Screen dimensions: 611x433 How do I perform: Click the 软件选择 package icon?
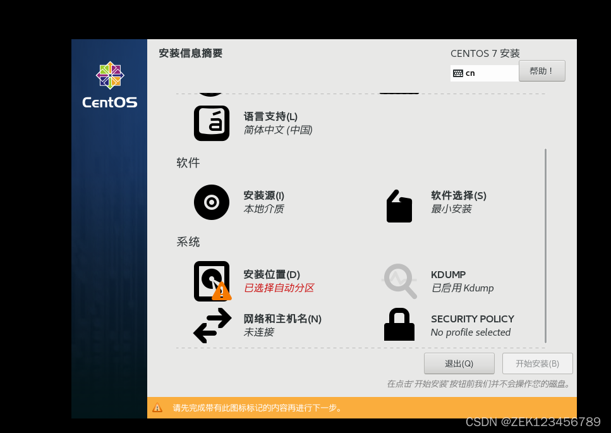pos(399,206)
